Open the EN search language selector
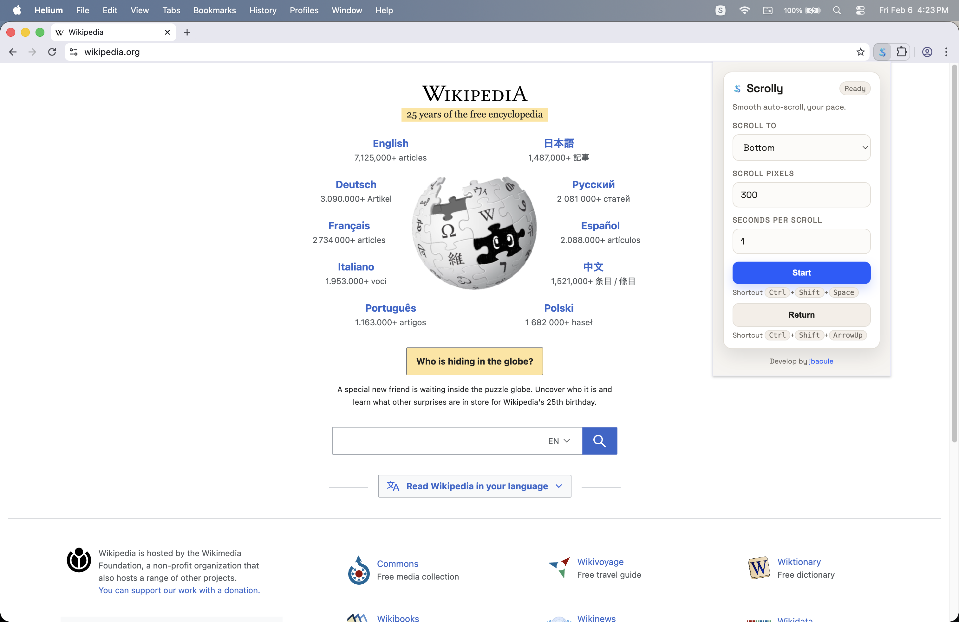Screen dimensions: 959x622 [x=559, y=441]
